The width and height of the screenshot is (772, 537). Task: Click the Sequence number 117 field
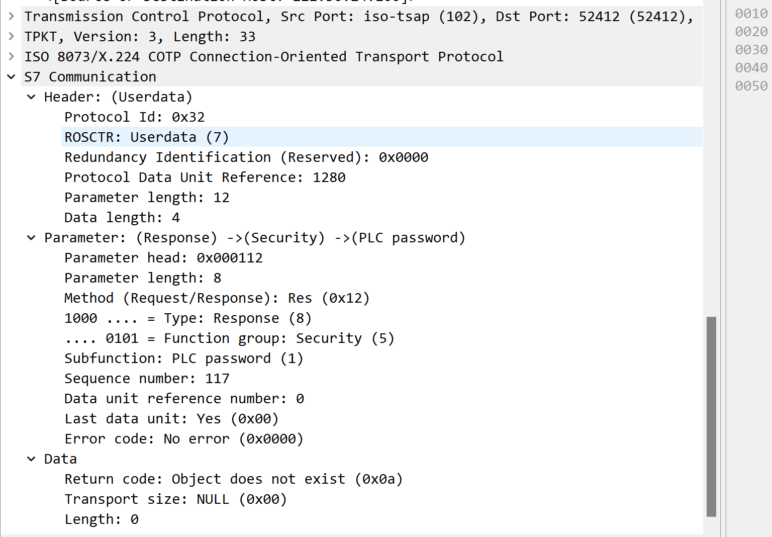coord(147,379)
